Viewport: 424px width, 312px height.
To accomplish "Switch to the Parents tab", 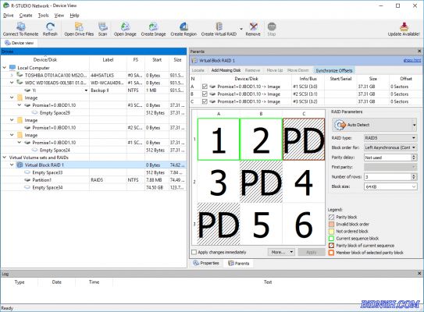I will click(x=238, y=264).
